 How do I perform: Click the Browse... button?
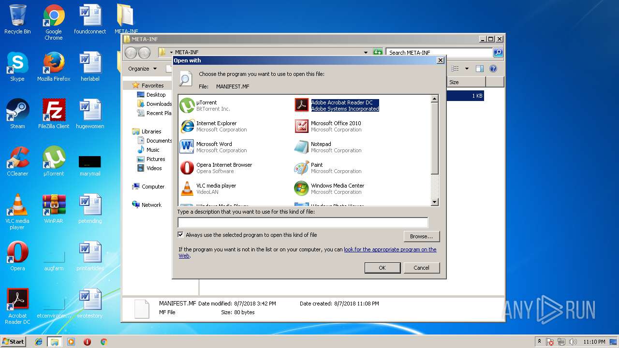[421, 236]
